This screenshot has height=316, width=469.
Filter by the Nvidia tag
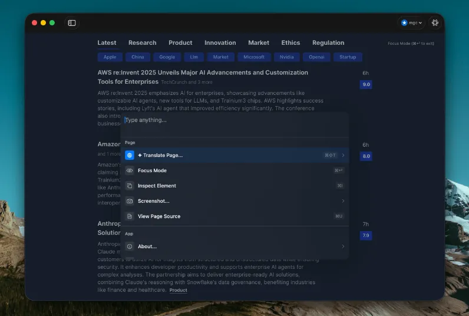[x=286, y=57]
